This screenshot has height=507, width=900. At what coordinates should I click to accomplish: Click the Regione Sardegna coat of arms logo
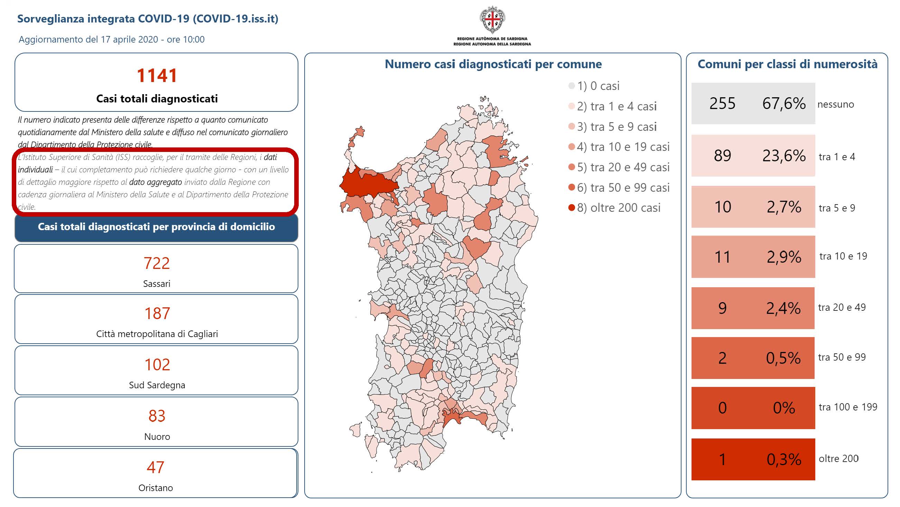[492, 20]
